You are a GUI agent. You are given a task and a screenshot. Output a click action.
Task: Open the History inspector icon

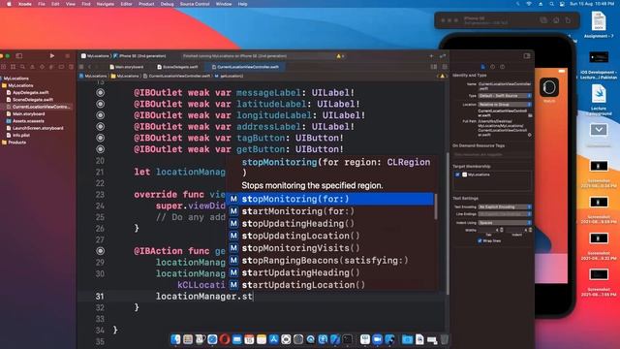coord(493,67)
